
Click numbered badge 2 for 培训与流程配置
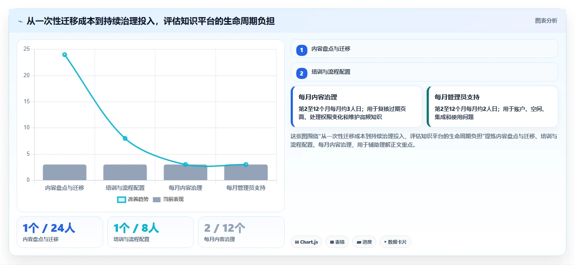[x=302, y=73]
